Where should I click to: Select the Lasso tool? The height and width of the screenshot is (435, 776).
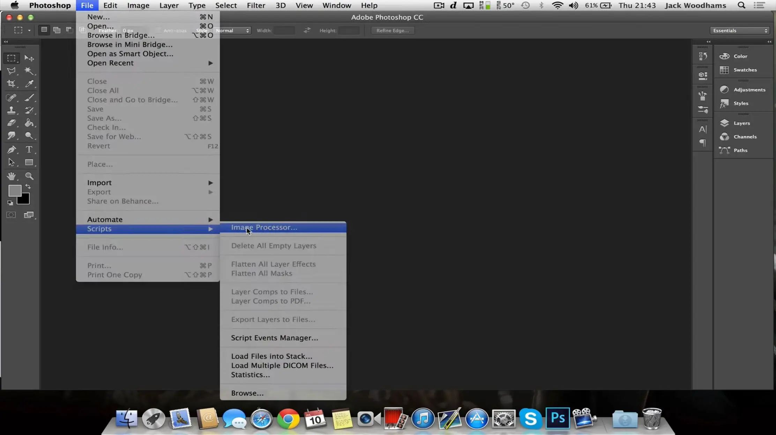coord(12,71)
